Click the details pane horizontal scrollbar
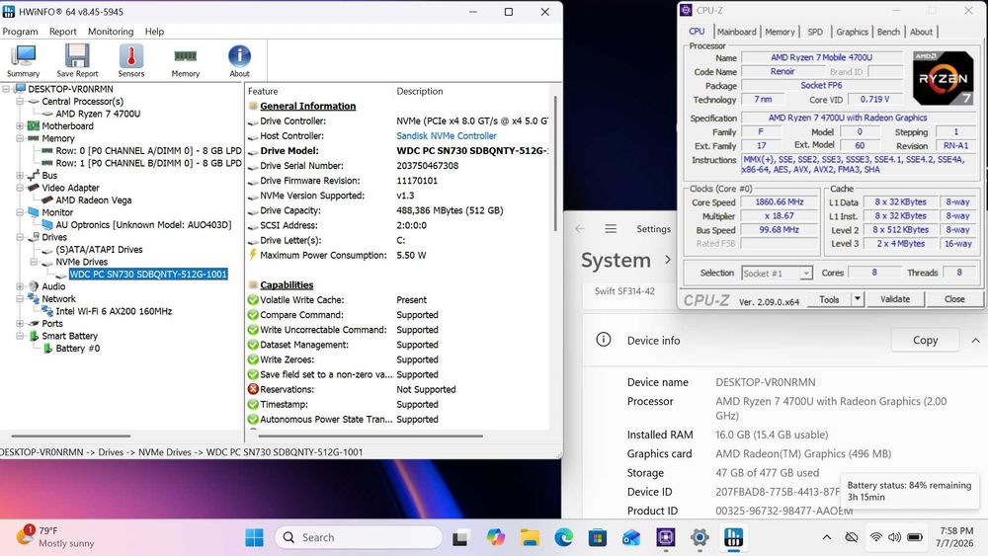Screen dimensions: 988x556 tap(370, 436)
